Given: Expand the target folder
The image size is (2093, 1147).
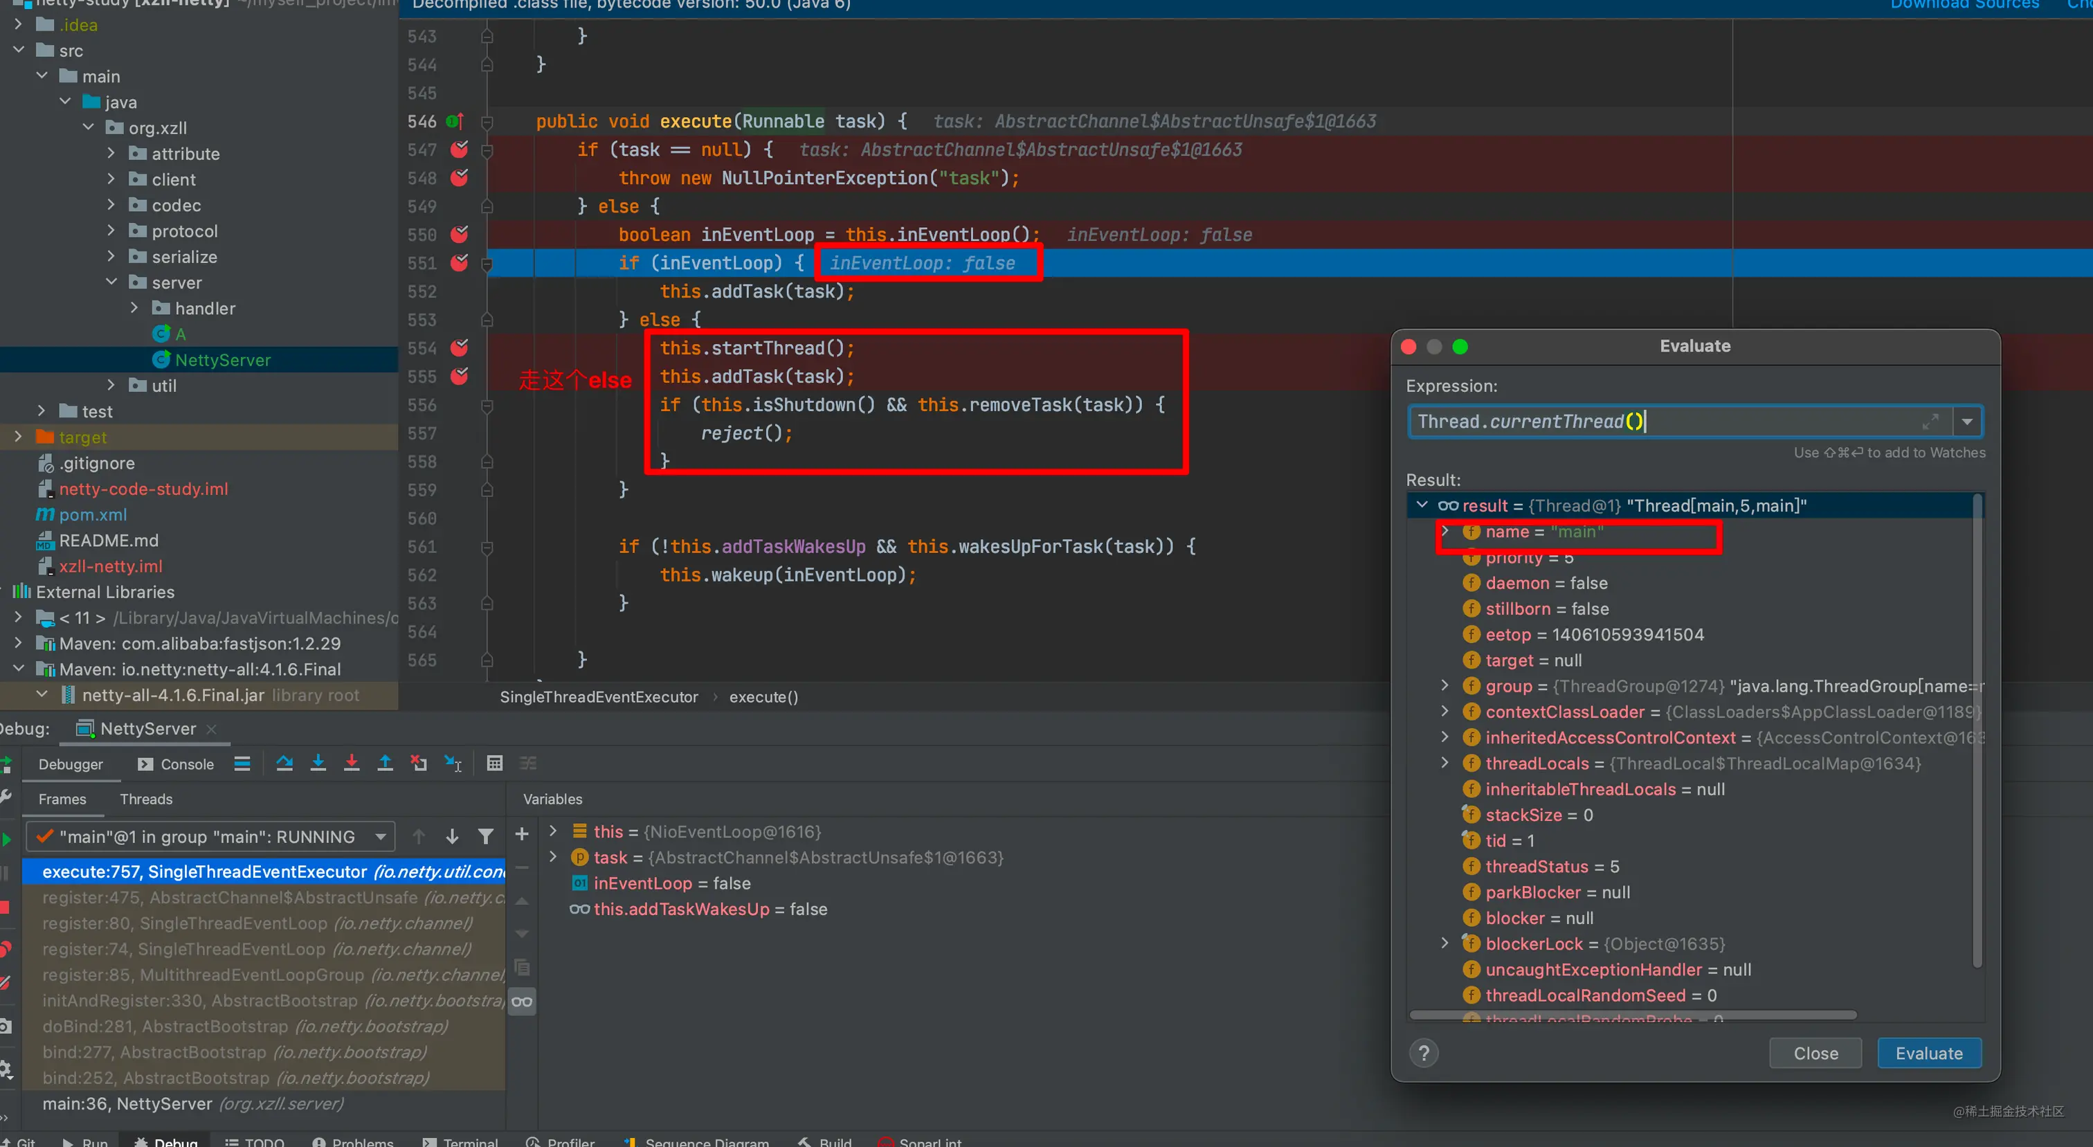Looking at the screenshot, I should (x=19, y=437).
